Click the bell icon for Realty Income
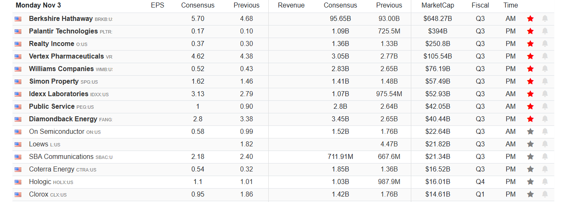 (x=545, y=44)
